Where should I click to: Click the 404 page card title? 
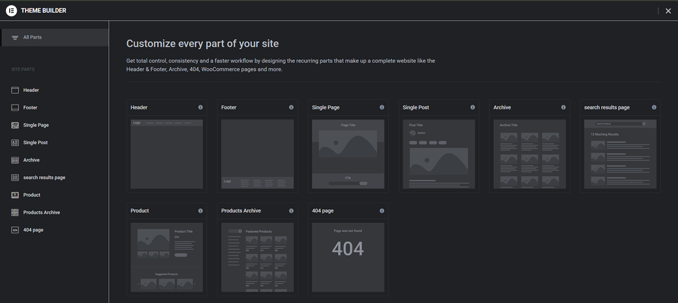(x=323, y=211)
